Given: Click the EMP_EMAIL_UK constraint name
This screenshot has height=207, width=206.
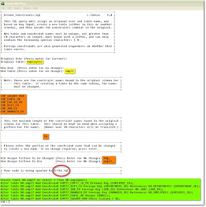Looking at the screenshot, I should coord(11,99).
